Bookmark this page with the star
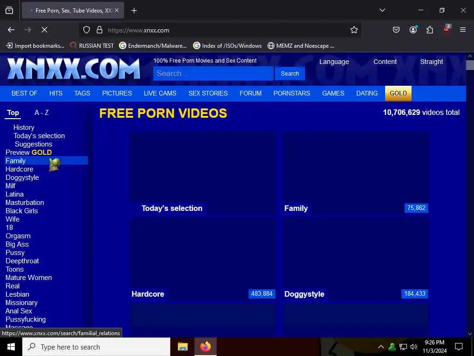Viewport: 474px width, 356px height. point(354,30)
